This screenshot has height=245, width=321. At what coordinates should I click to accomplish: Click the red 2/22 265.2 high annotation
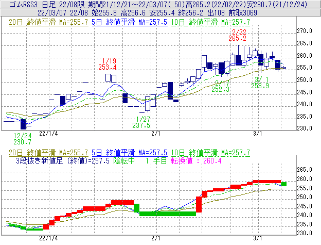pyautogui.click(x=238, y=35)
